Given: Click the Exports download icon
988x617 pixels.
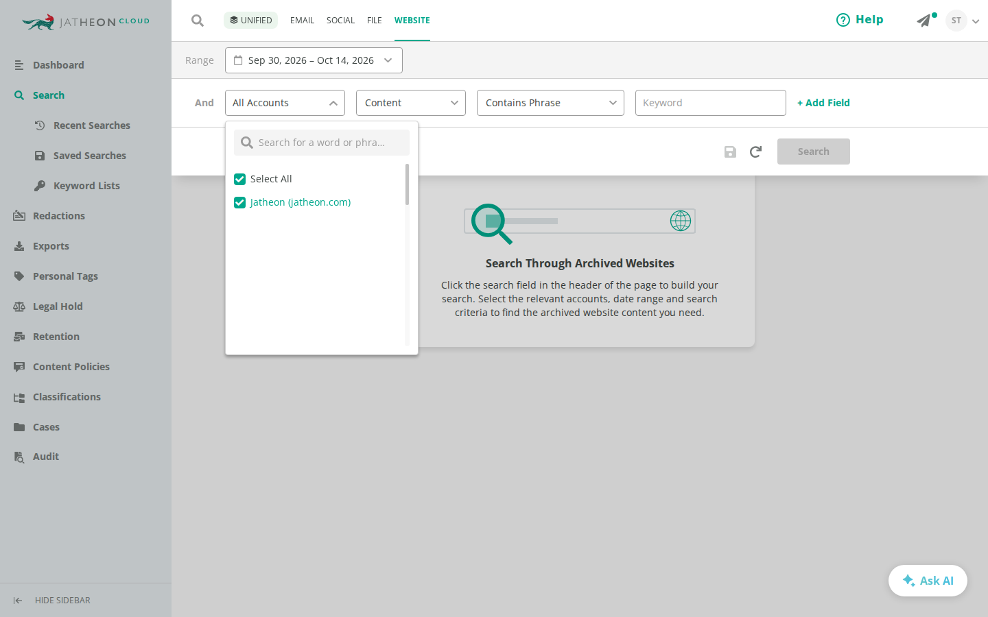Looking at the screenshot, I should click(19, 246).
